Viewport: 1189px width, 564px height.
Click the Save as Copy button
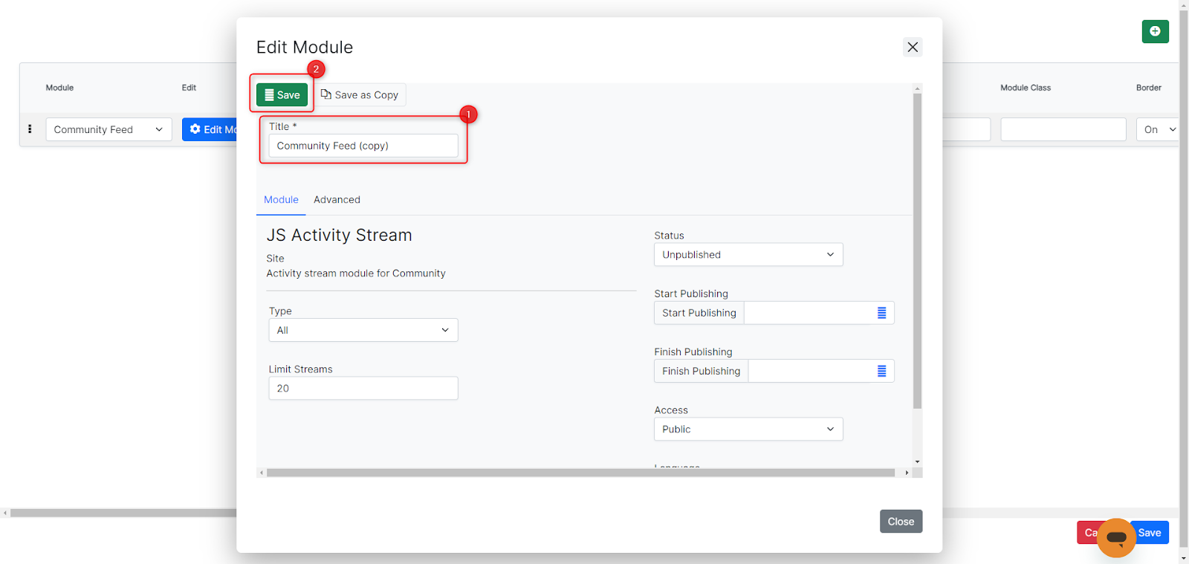click(x=360, y=95)
